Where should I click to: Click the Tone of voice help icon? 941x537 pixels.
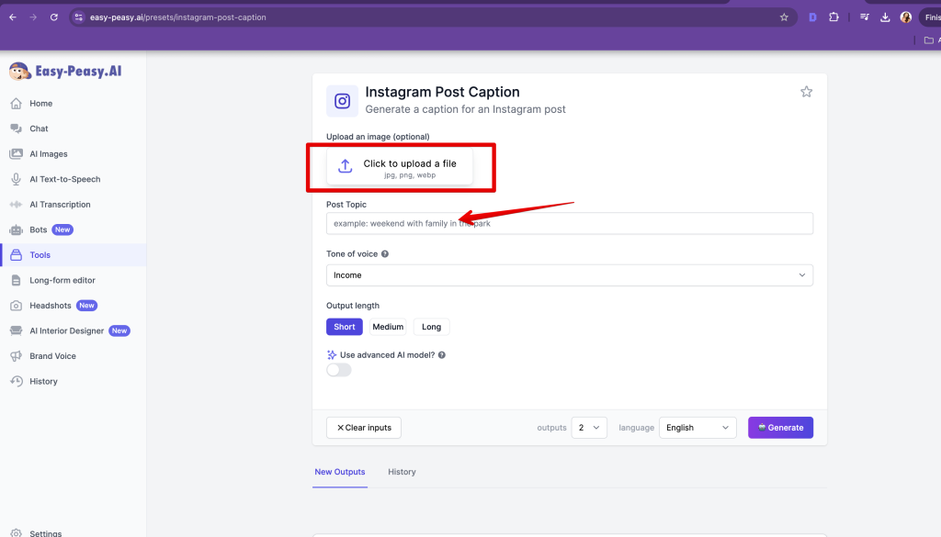coord(385,254)
